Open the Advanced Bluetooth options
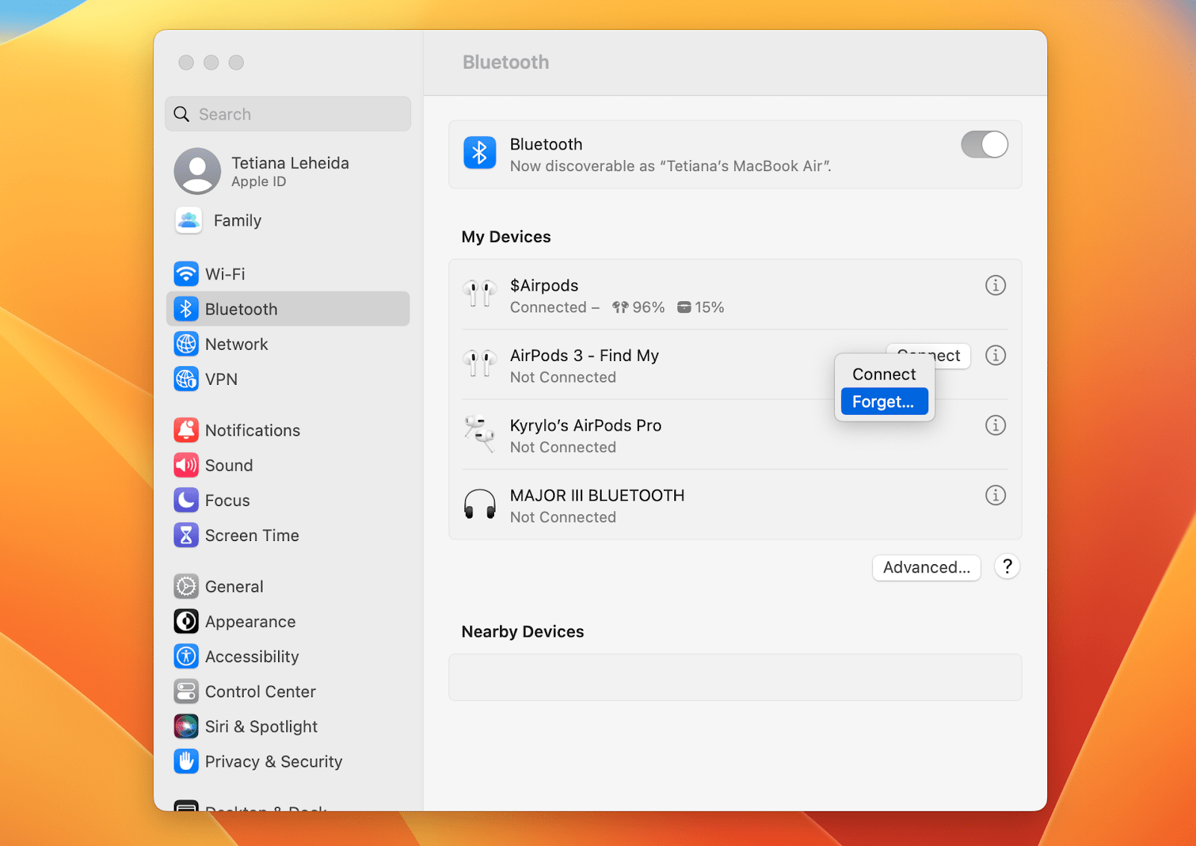The width and height of the screenshot is (1196, 846). [925, 567]
